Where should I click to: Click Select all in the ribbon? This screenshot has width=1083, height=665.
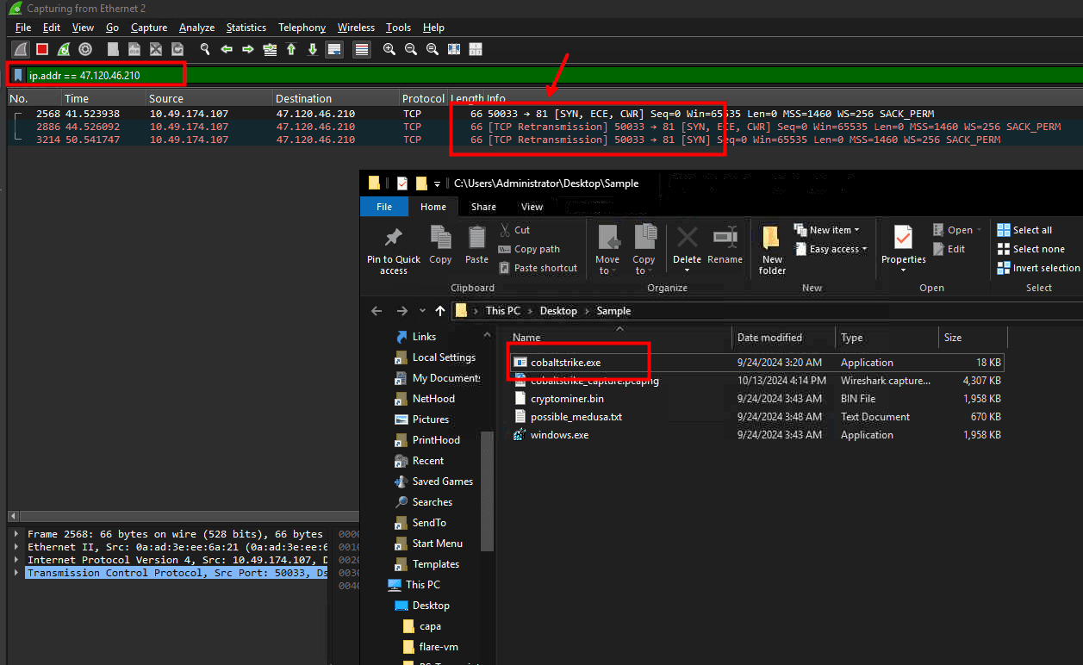tap(1031, 230)
